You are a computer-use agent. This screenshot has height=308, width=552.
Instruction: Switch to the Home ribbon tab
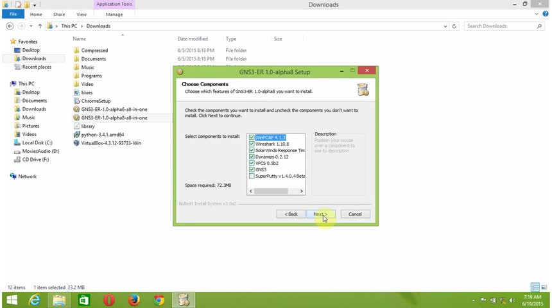coord(36,14)
